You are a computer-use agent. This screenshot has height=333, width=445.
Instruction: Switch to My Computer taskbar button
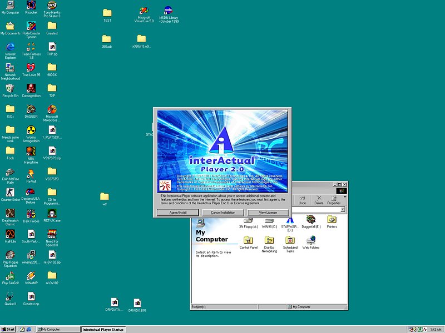(x=57, y=329)
